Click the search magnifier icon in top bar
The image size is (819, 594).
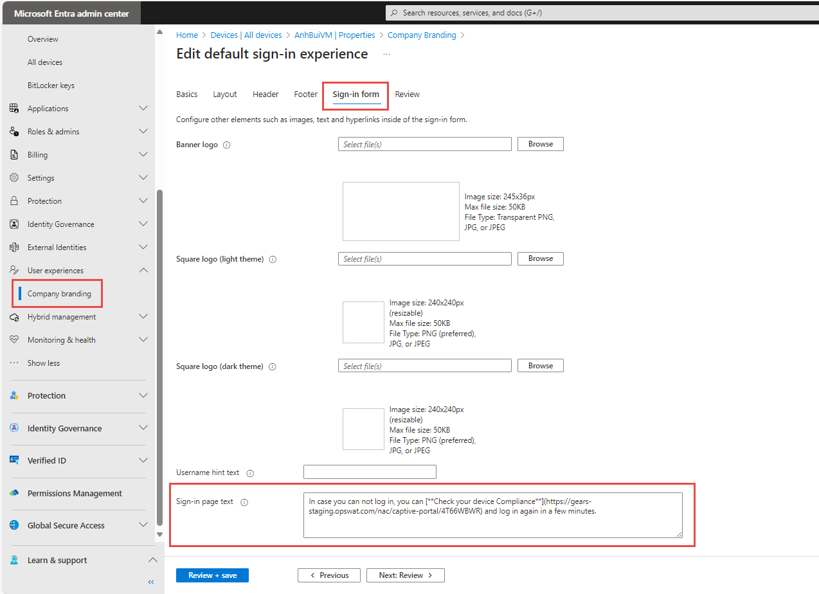pos(395,13)
